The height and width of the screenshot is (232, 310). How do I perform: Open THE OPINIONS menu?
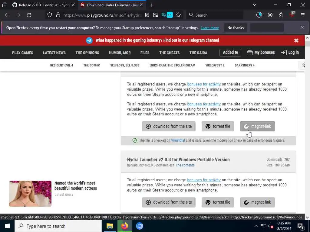(x=87, y=53)
